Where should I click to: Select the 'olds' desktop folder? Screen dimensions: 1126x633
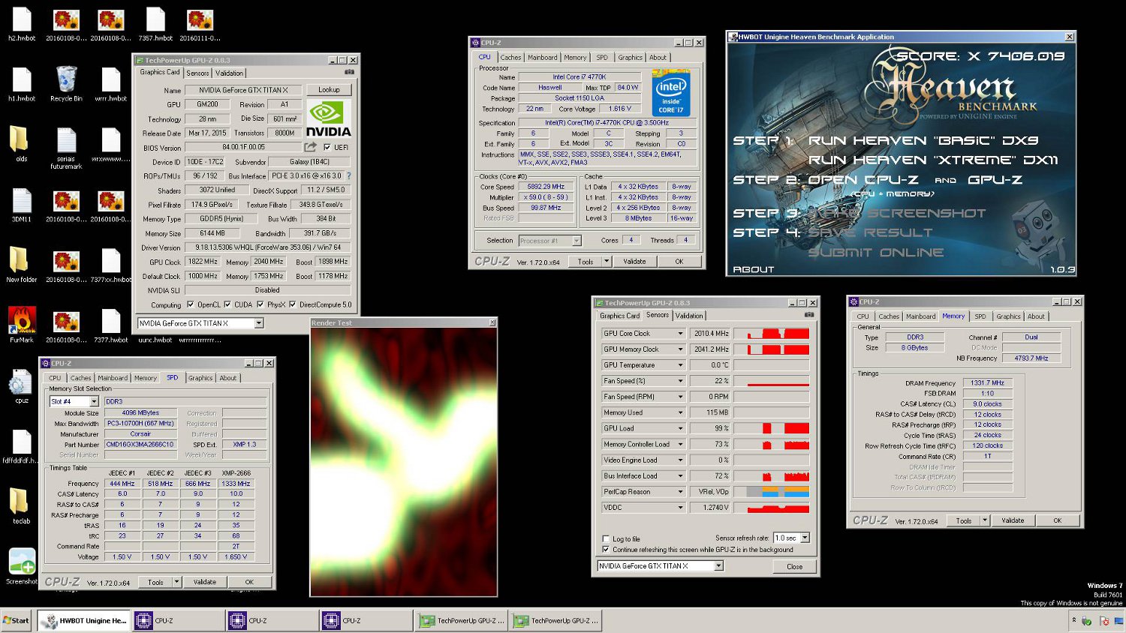[x=21, y=144]
